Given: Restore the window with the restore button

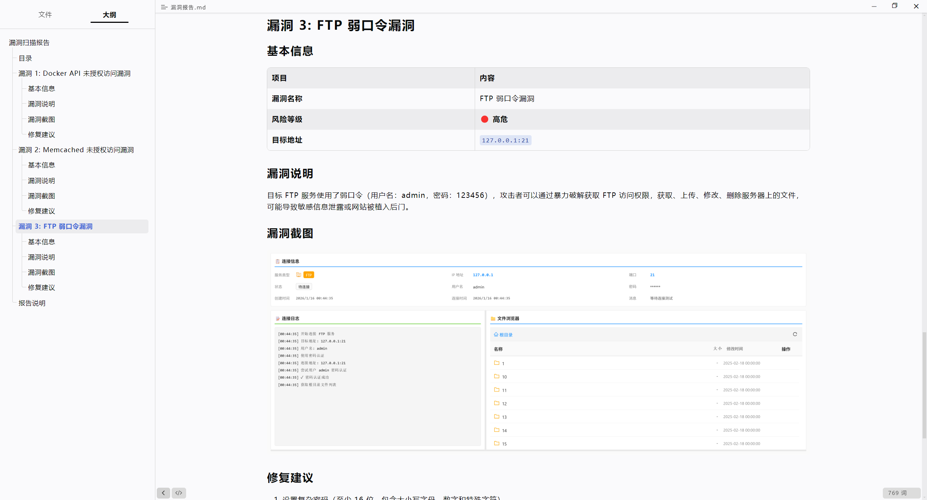Looking at the screenshot, I should (894, 6).
